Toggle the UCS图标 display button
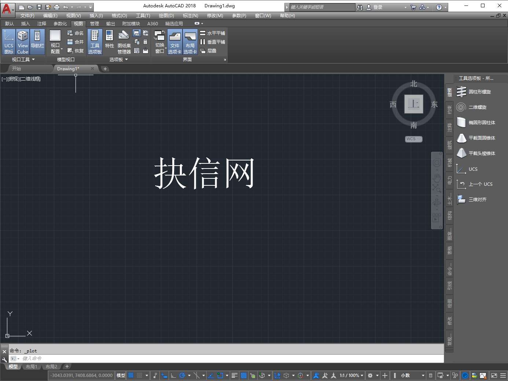 pos(9,42)
